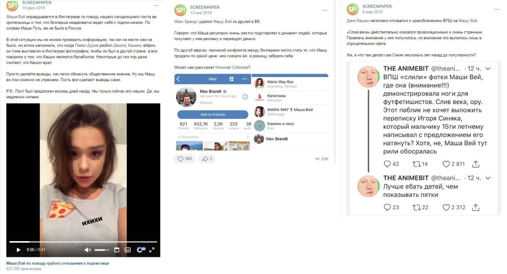Seek on the video progress bar
Screen dimensions: 507x274
pos(83,242)
